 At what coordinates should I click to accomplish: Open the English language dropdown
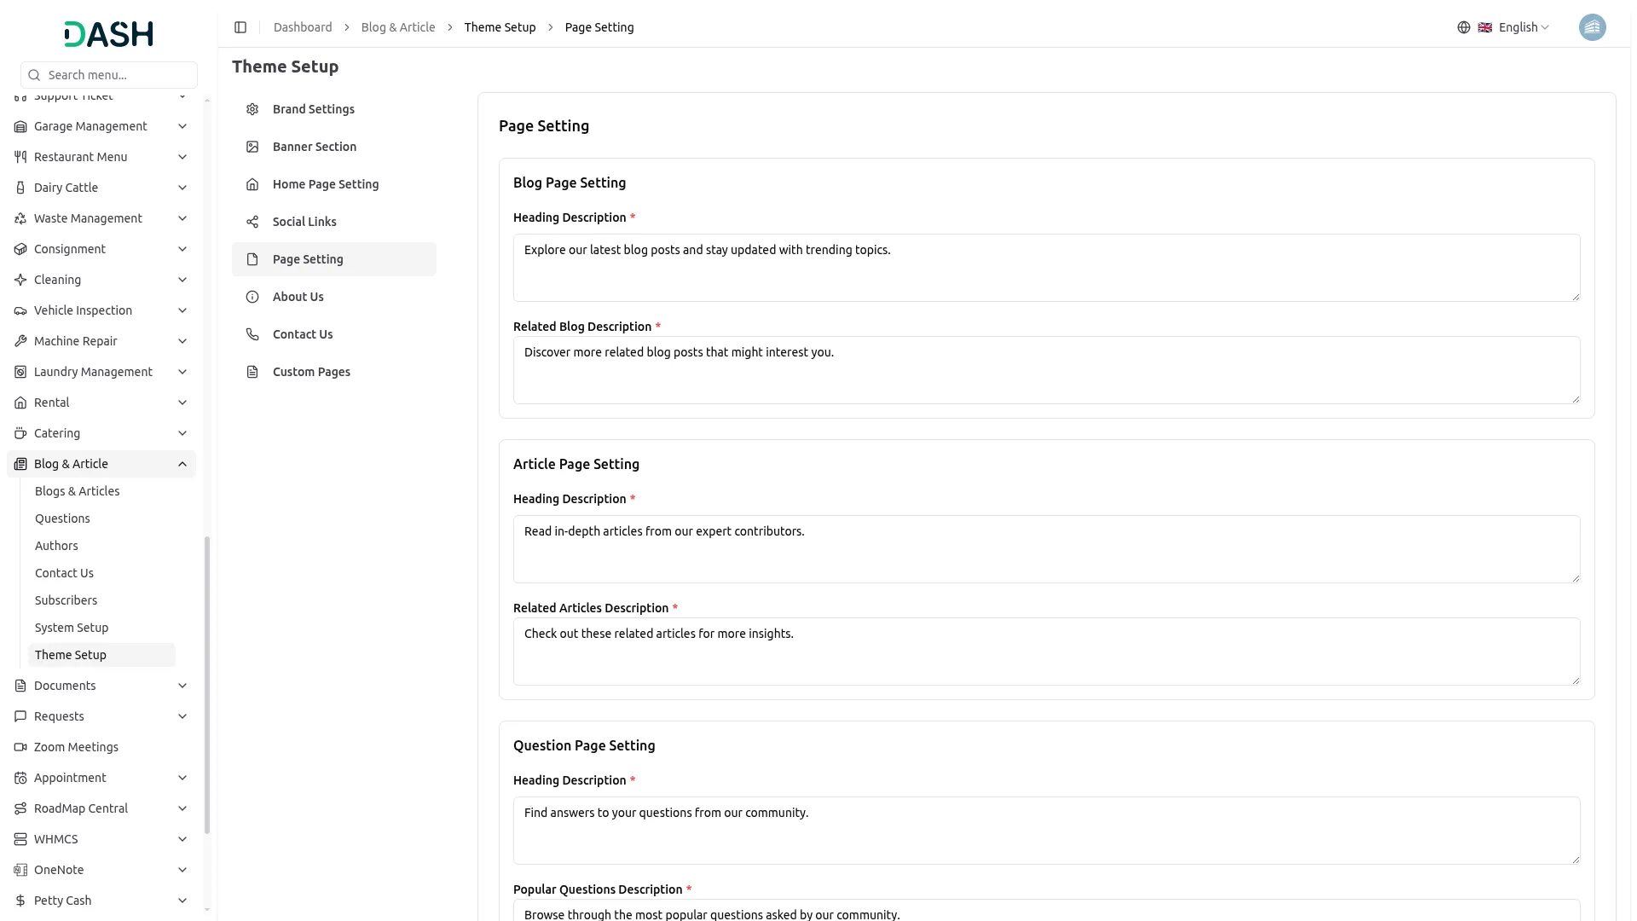click(1524, 27)
